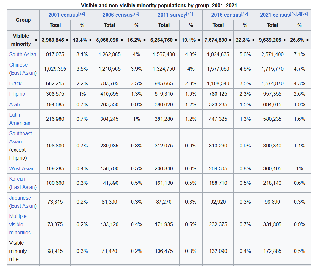Select South Asian 2021 total 2,571,400
Screen dimensions: 313x266
(x=273, y=54)
